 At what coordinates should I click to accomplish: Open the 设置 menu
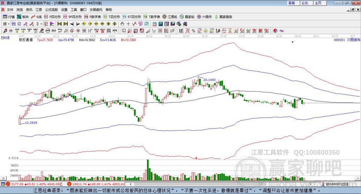[64, 10]
